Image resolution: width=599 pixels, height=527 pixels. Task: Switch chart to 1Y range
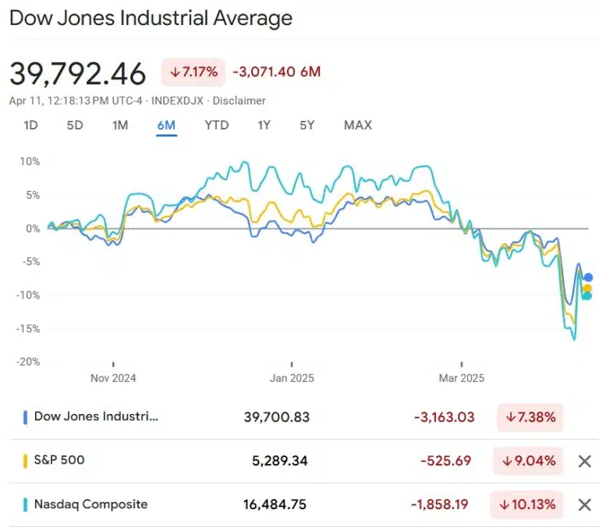pos(264,125)
